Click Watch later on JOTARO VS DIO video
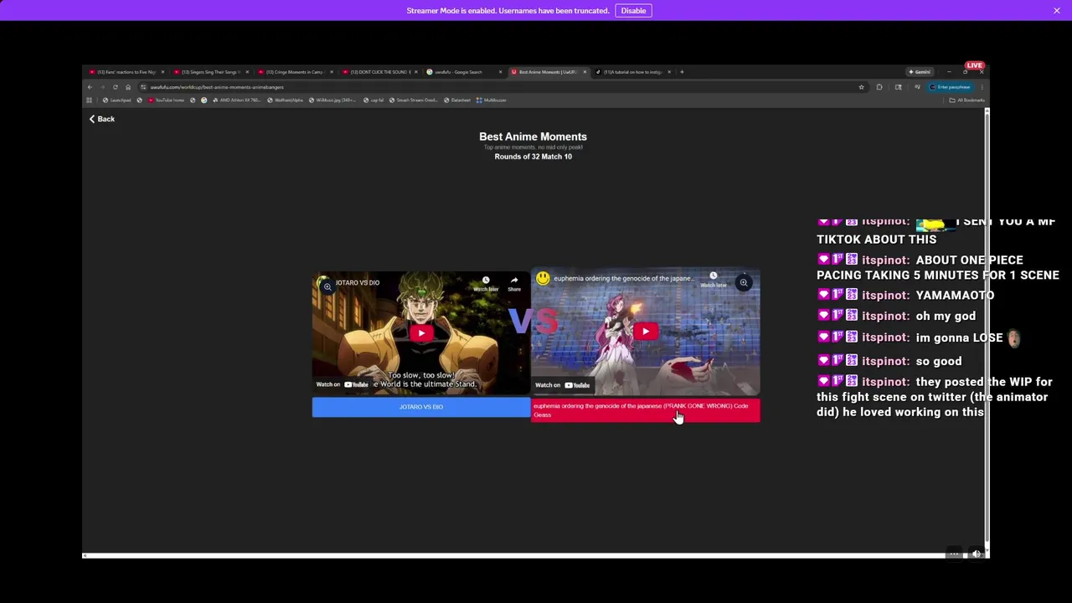The image size is (1072, 603). [x=486, y=284]
